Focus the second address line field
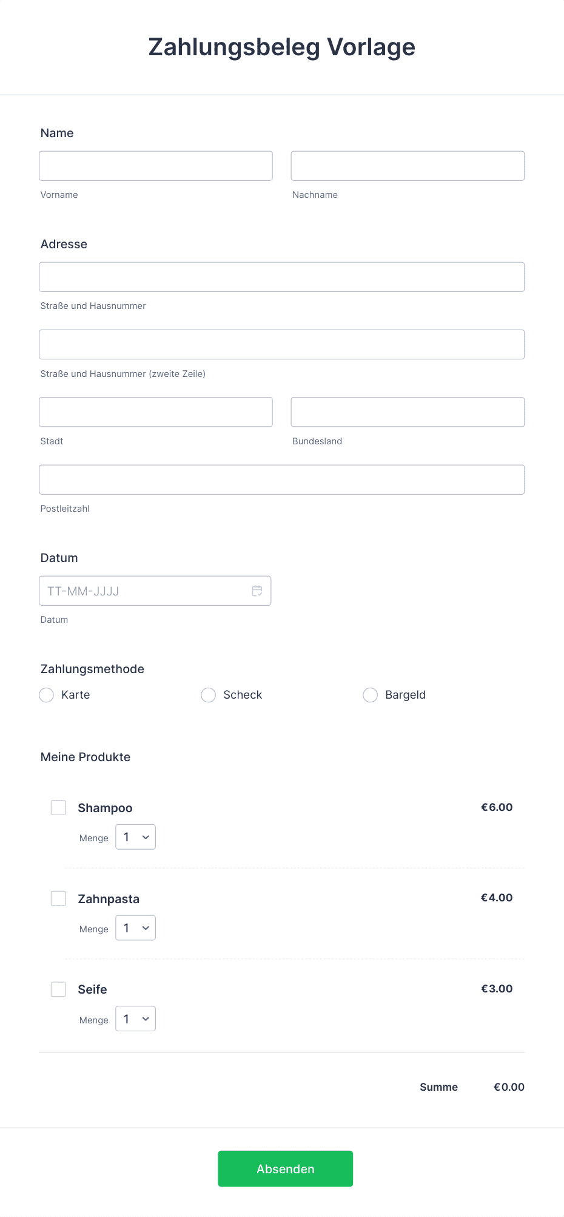Viewport: 564px width, 1217px height. click(x=282, y=345)
